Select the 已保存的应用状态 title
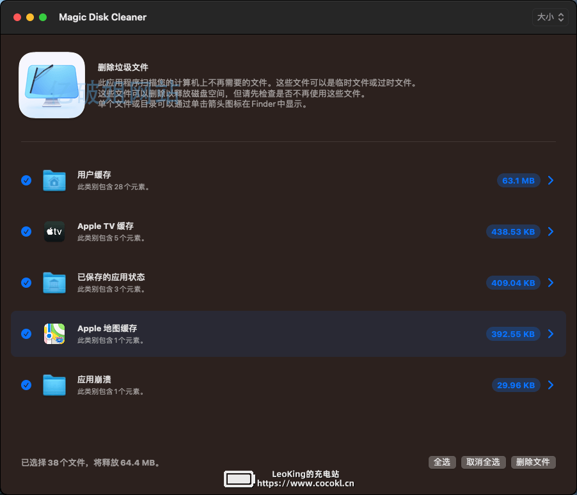Viewport: 577px width, 495px height. pyautogui.click(x=111, y=277)
